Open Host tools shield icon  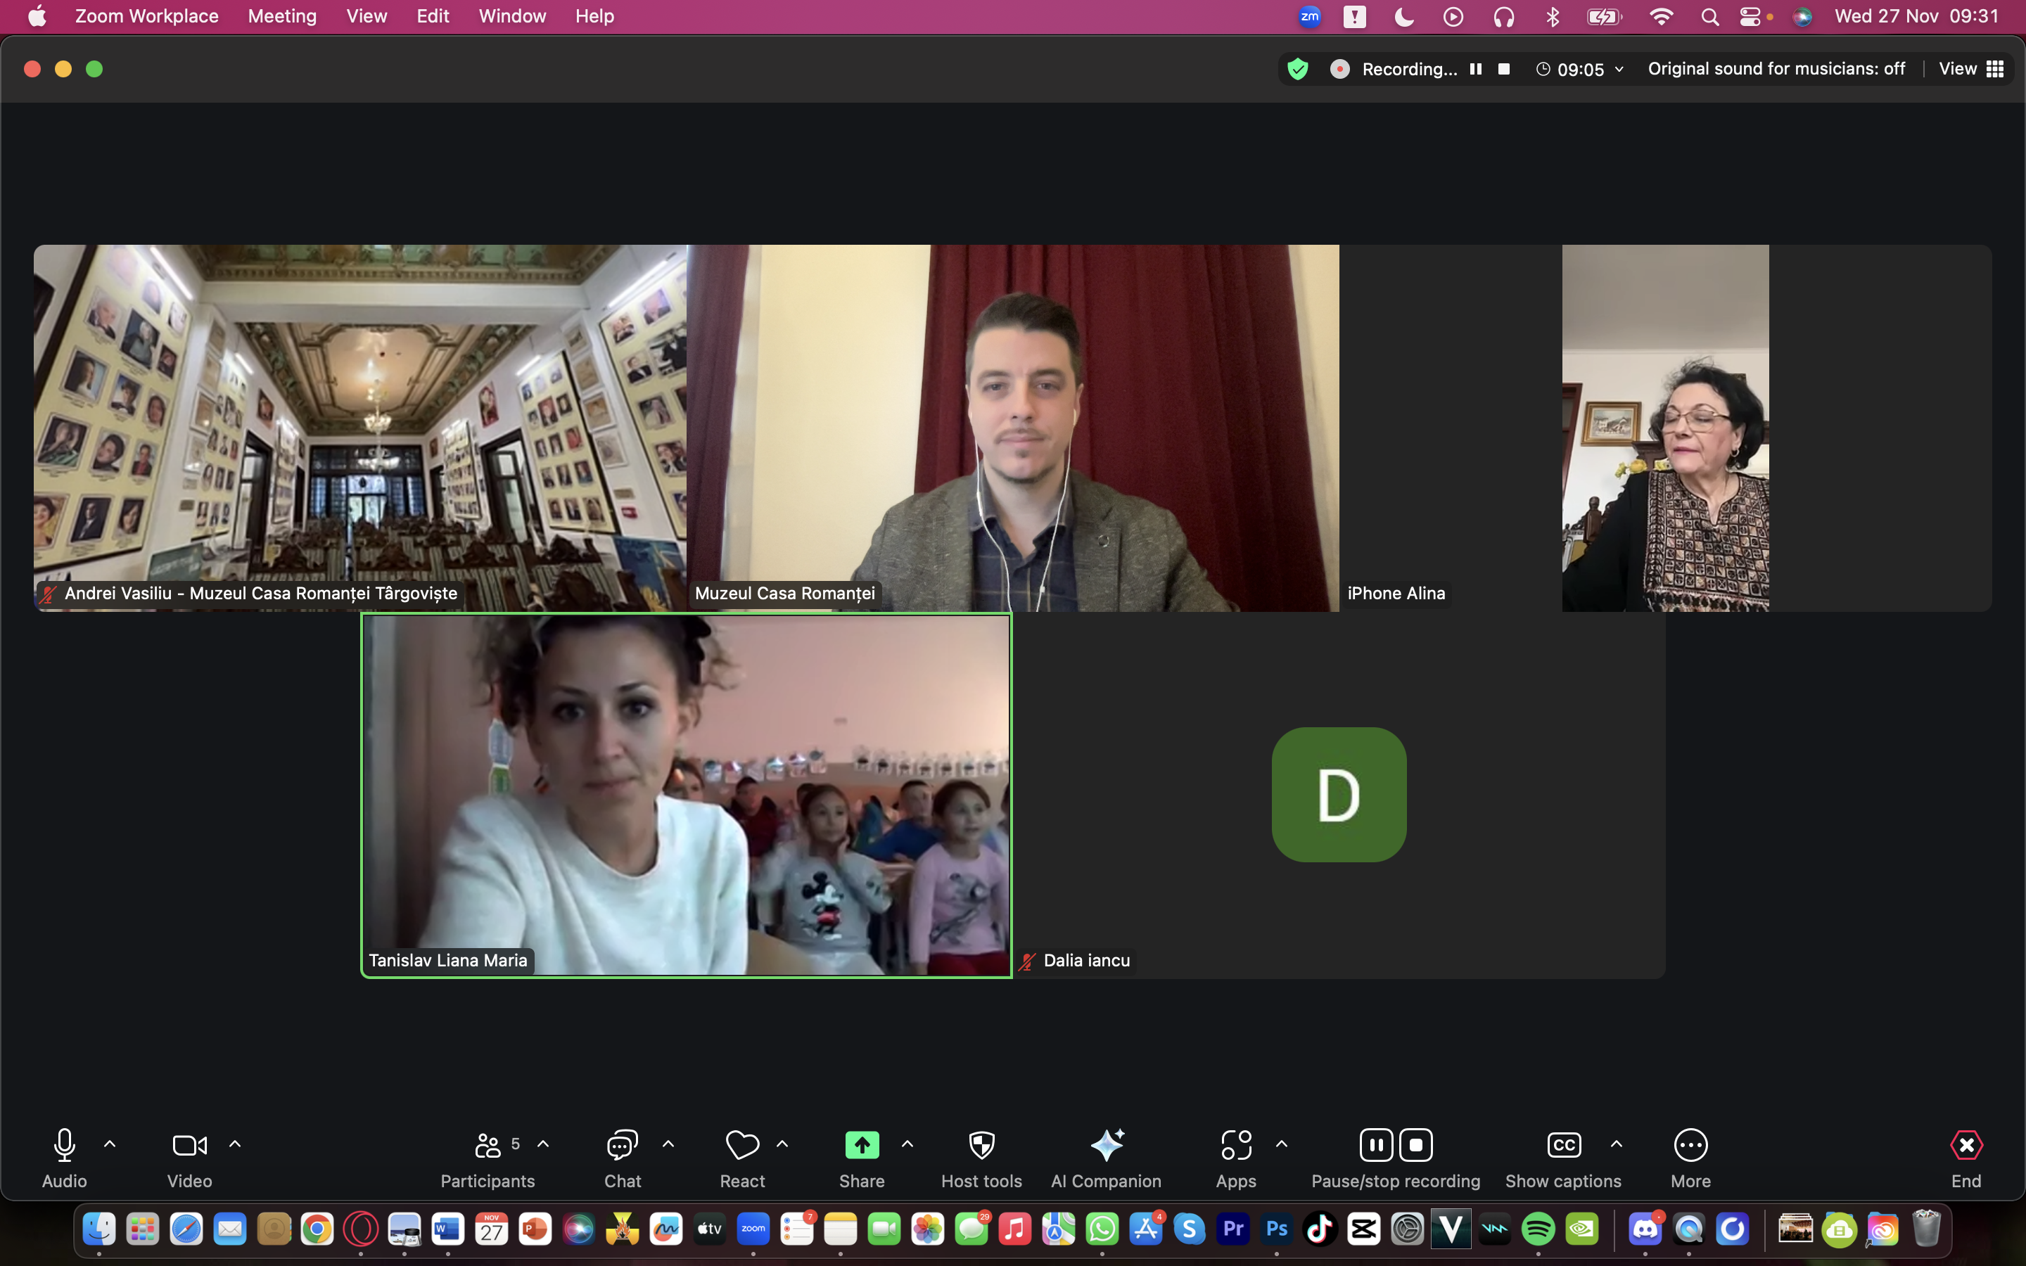pos(981,1144)
